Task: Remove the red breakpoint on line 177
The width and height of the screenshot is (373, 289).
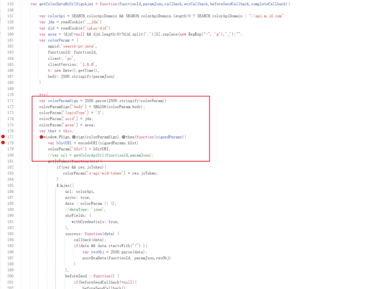Action: pos(3,137)
